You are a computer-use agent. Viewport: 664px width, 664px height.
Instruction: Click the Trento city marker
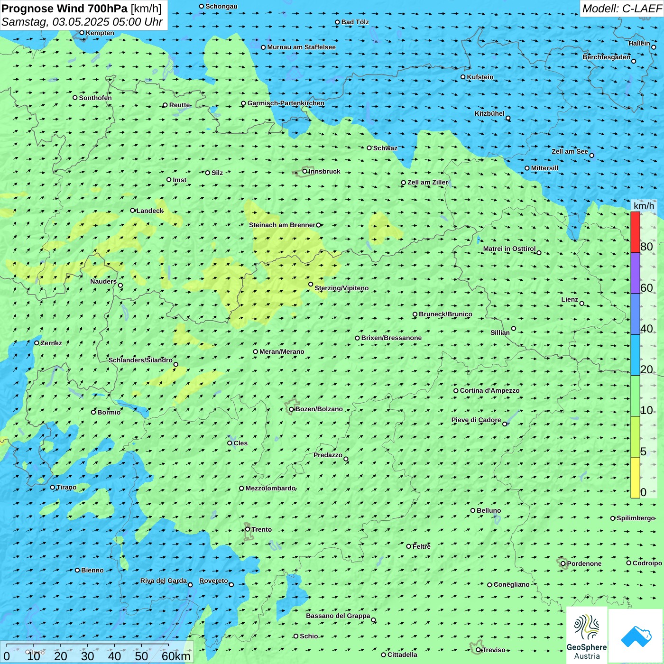click(248, 529)
